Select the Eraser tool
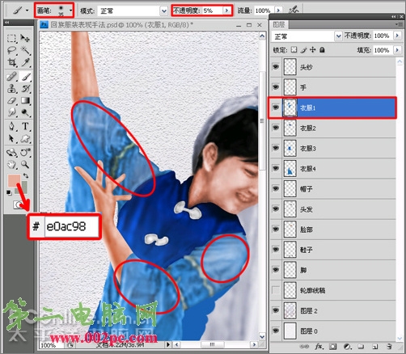The height and width of the screenshot is (354, 406). tap(11, 100)
